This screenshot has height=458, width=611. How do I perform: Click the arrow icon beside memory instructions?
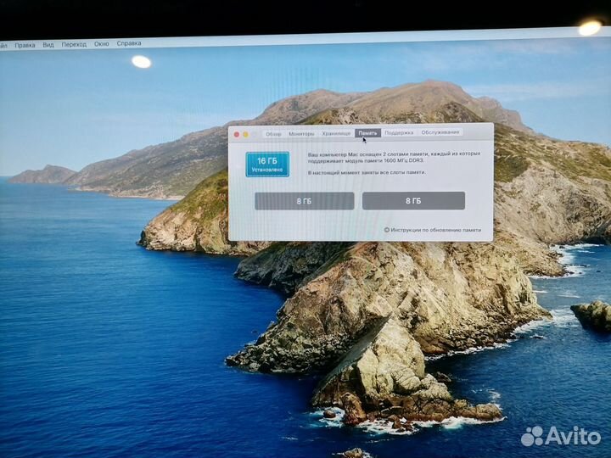(387, 230)
